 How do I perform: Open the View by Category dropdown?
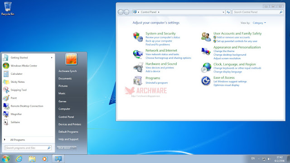coord(259,23)
